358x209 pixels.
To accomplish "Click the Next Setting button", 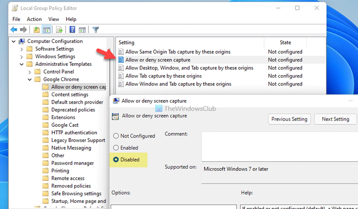I will click(335, 119).
